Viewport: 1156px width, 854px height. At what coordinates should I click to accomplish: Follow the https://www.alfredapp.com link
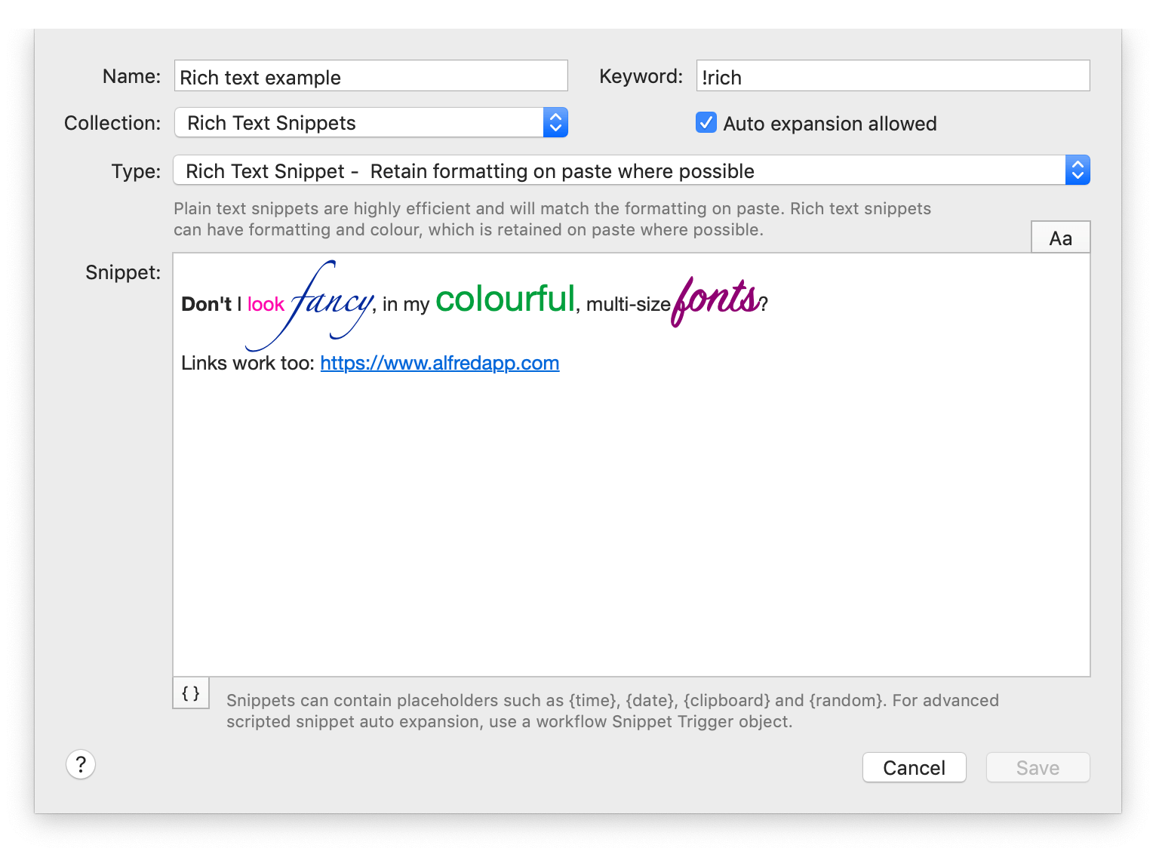coord(440,363)
